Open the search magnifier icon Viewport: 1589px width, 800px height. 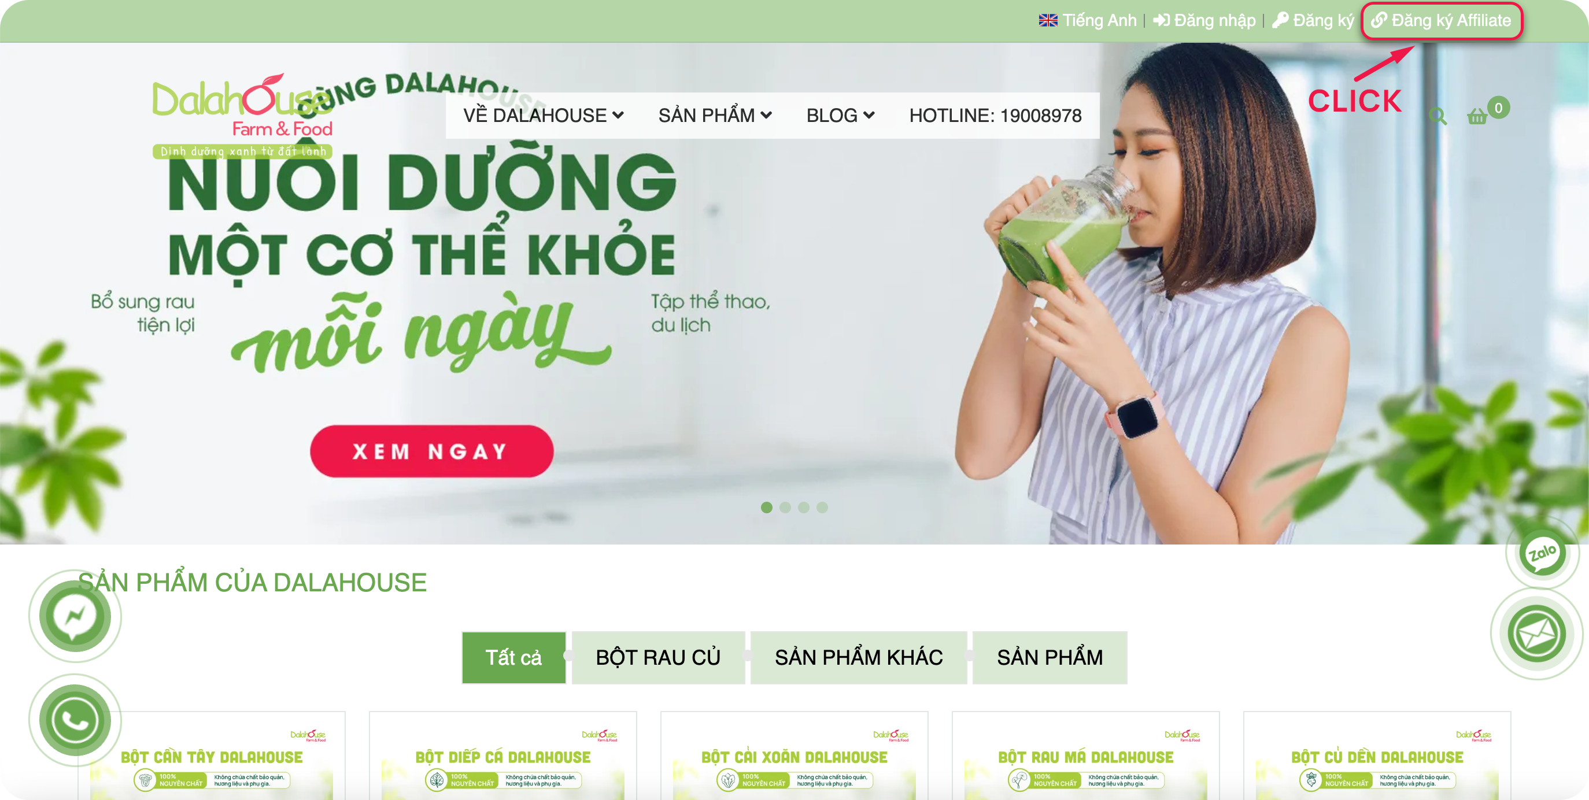point(1438,116)
